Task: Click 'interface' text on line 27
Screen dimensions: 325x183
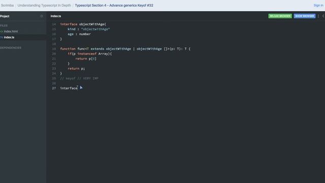Action: click(69, 88)
